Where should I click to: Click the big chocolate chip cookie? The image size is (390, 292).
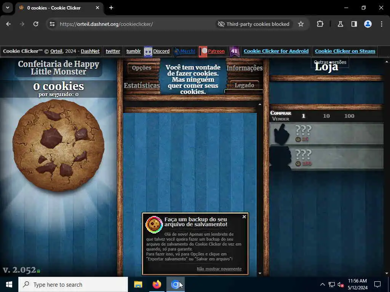58,146
